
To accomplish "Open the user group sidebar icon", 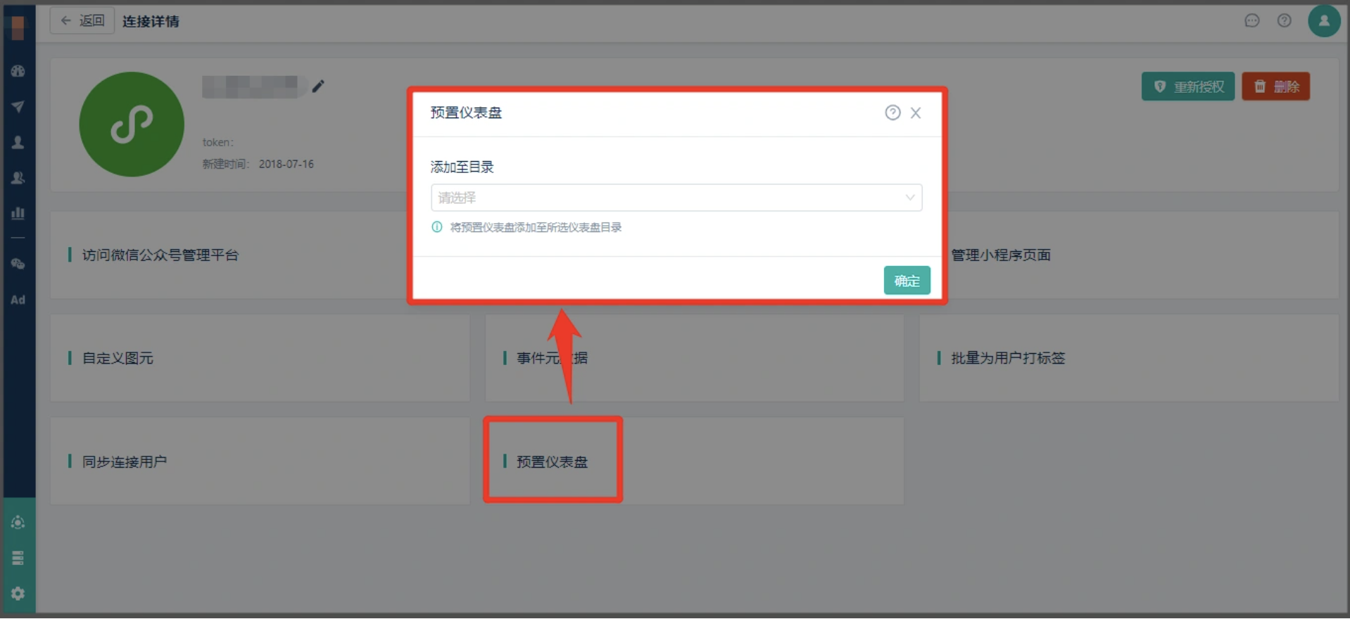I will coord(18,178).
